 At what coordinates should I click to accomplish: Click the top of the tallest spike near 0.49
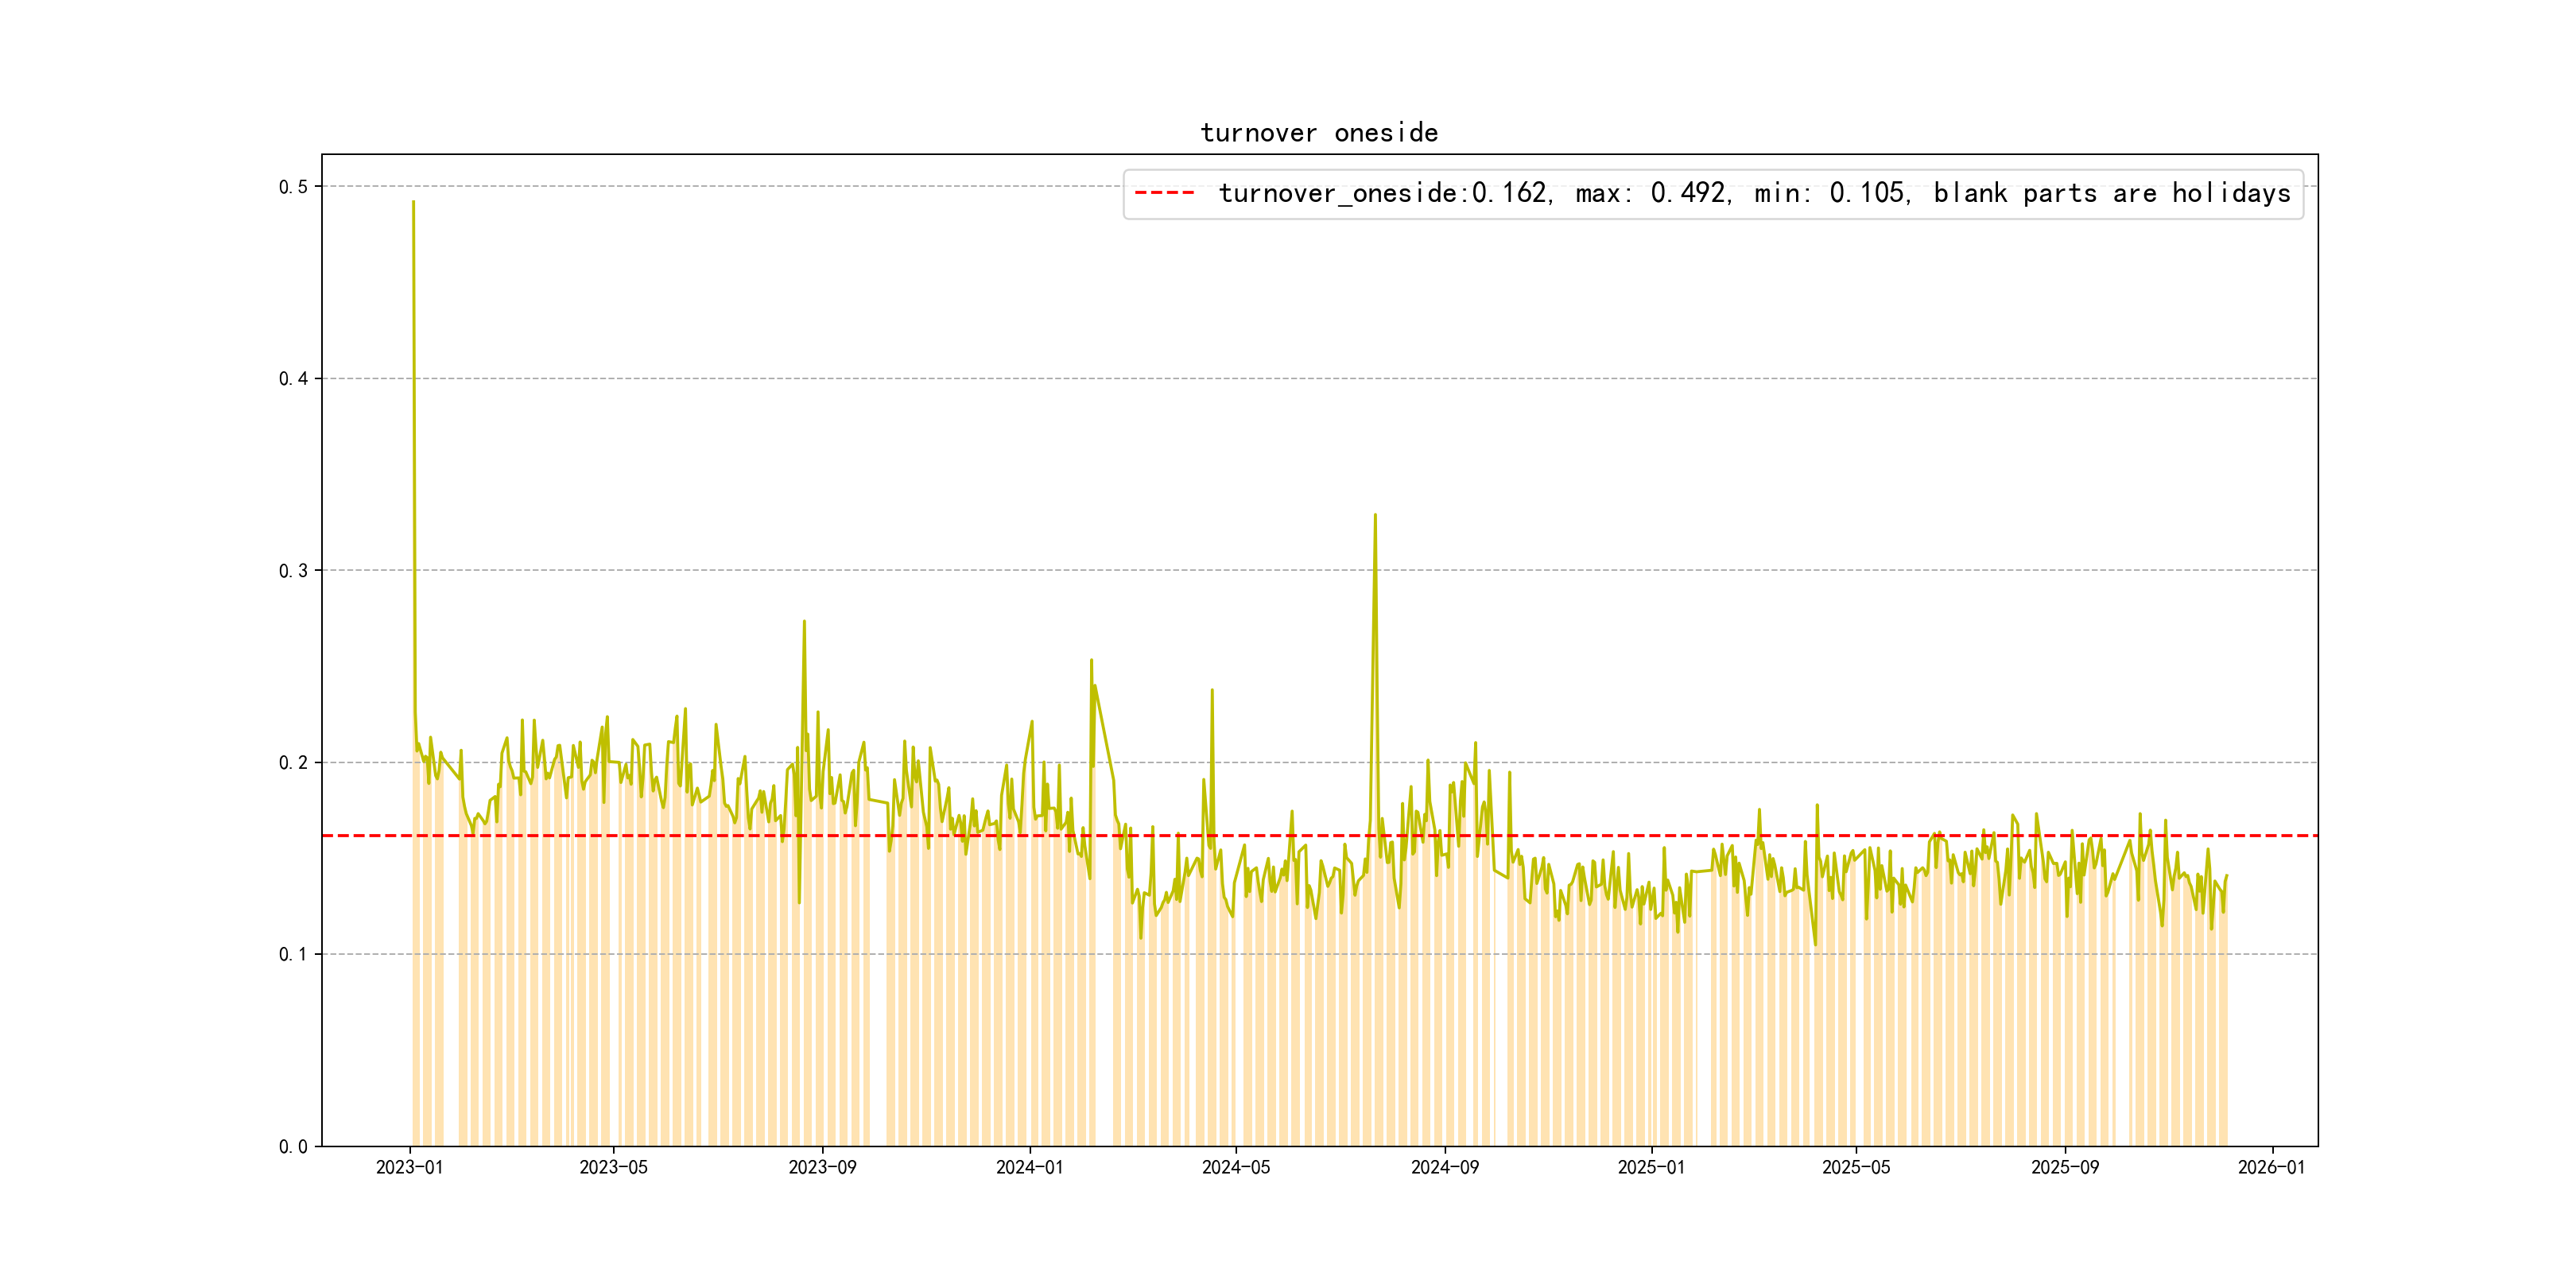tap(413, 203)
